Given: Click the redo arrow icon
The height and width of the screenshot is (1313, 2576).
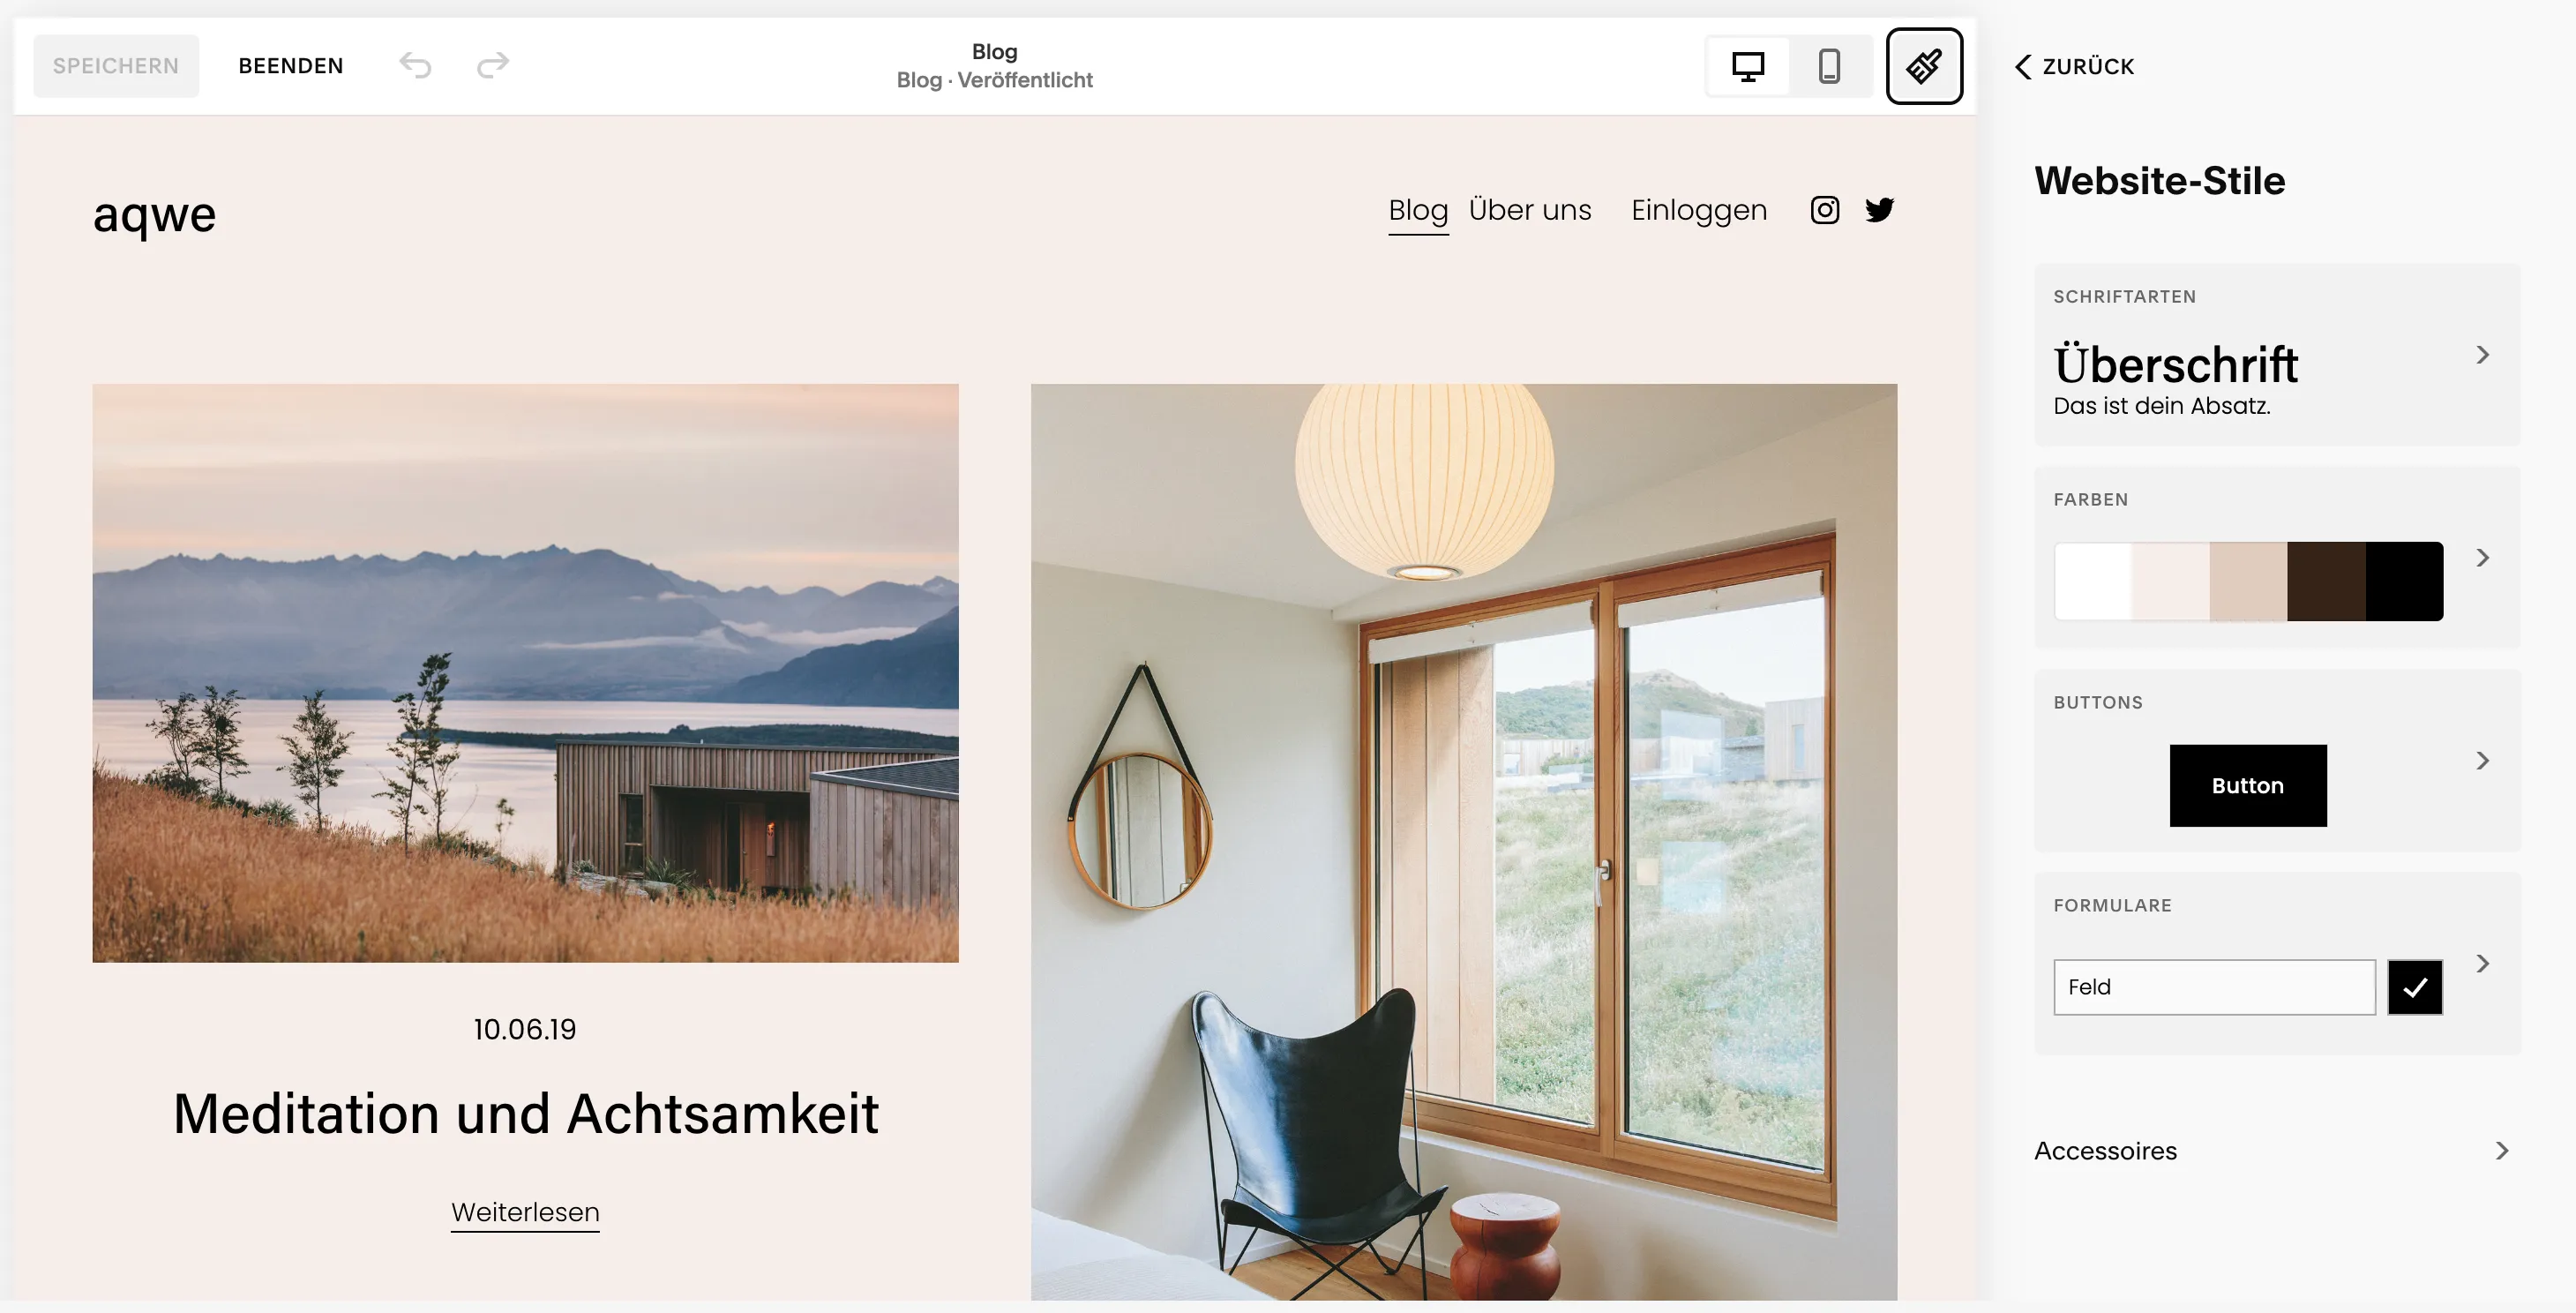Looking at the screenshot, I should click(x=493, y=66).
